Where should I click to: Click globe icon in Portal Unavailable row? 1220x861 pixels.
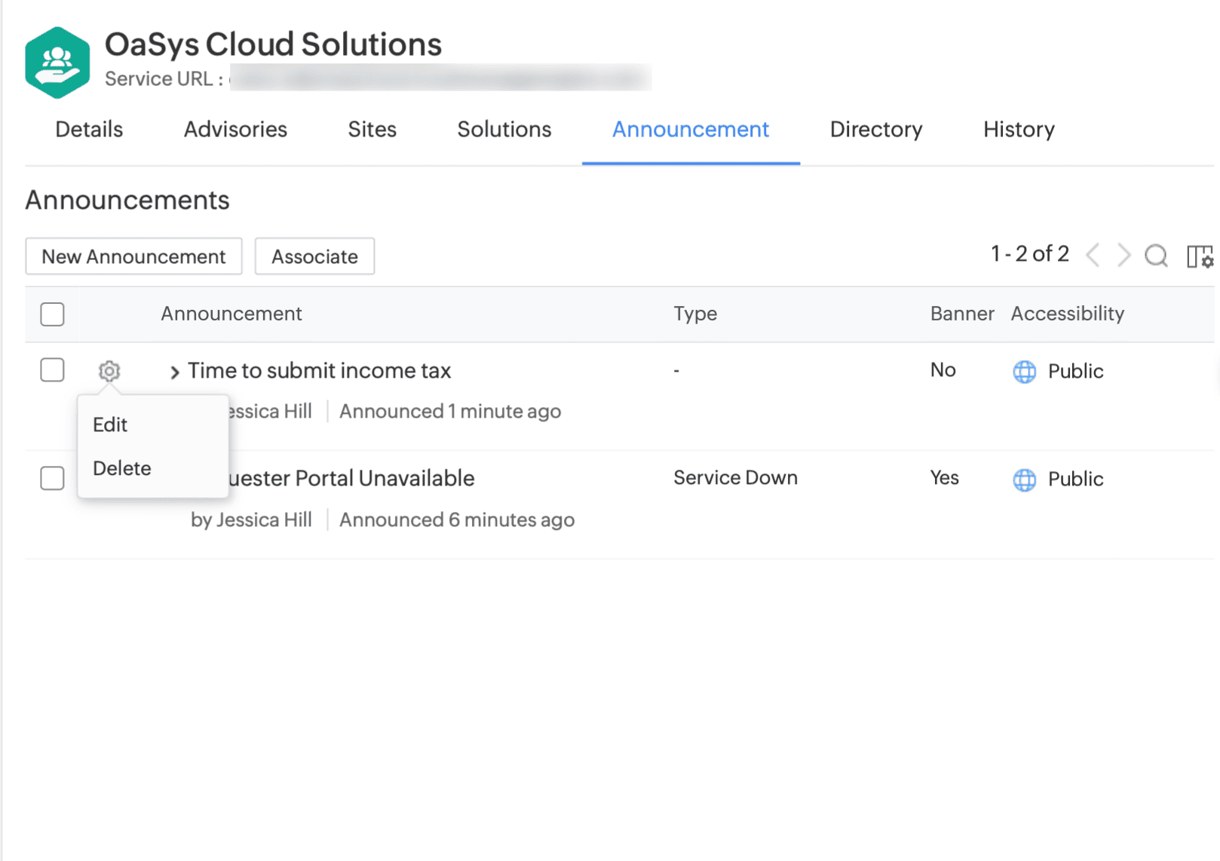tap(1024, 480)
